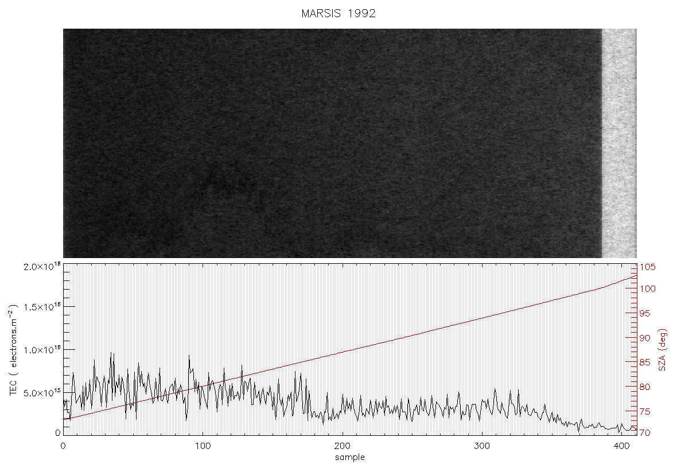
Task: Click the 100 tick on the sample axis
Action: coord(203,446)
